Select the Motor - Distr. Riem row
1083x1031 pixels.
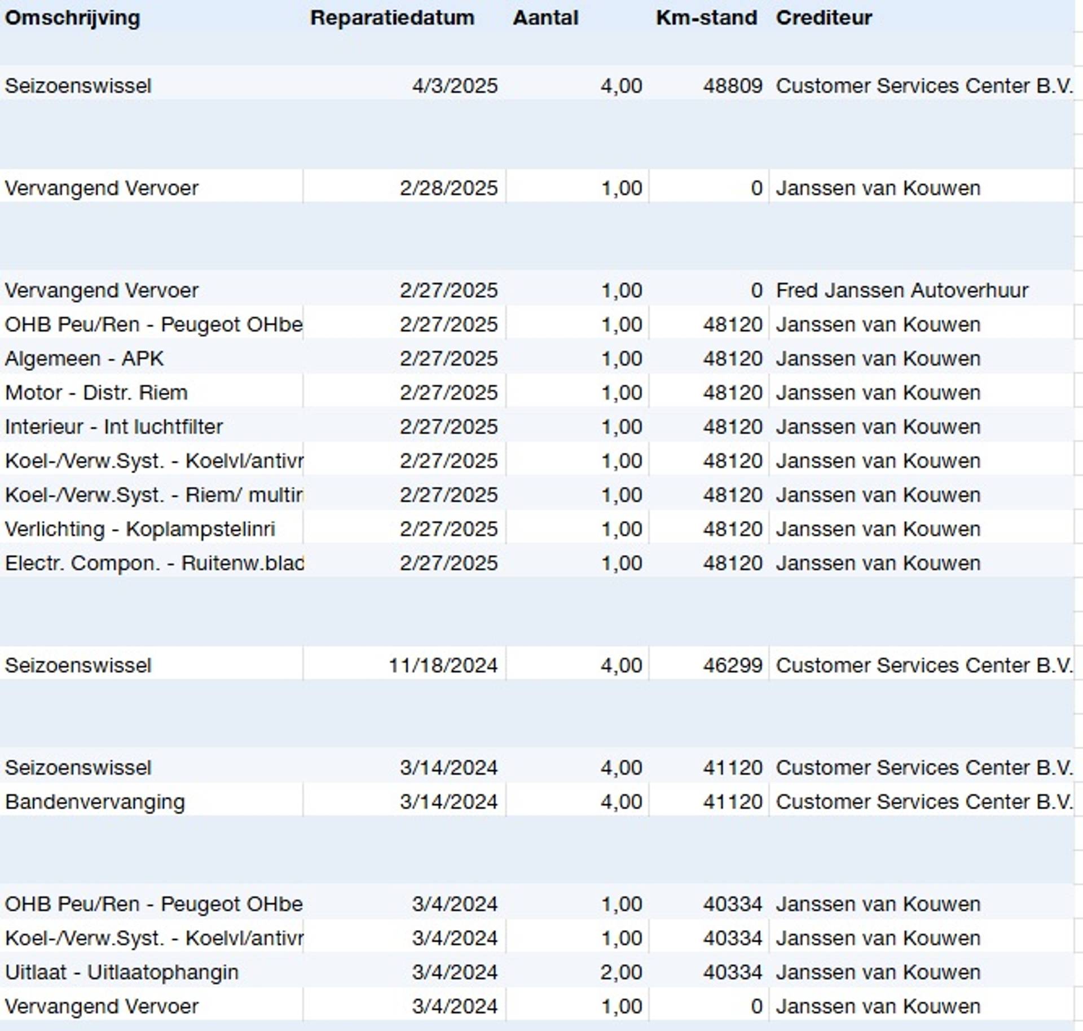click(x=96, y=393)
